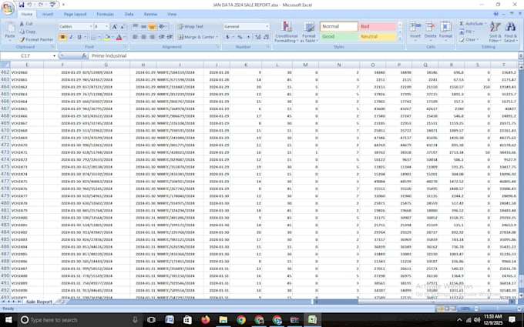Screen dimensions: 524x327
Task: Select the Sale Report sheet tab
Action: coord(39,302)
